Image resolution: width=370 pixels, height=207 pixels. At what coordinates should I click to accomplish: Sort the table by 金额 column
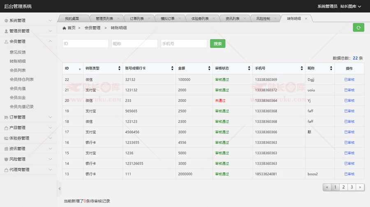click(x=209, y=68)
